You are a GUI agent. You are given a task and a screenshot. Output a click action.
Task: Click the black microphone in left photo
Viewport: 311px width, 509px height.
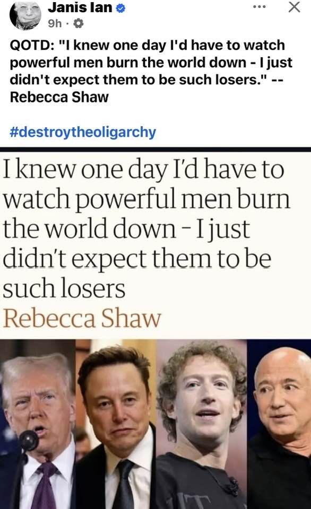(29, 441)
